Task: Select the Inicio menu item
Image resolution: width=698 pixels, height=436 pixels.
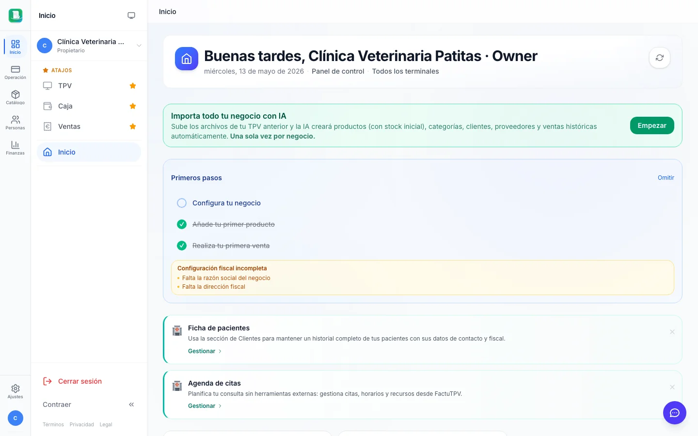Action: (x=89, y=152)
